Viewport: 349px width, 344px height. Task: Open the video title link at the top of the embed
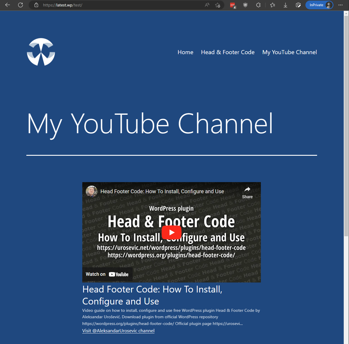tap(162, 191)
